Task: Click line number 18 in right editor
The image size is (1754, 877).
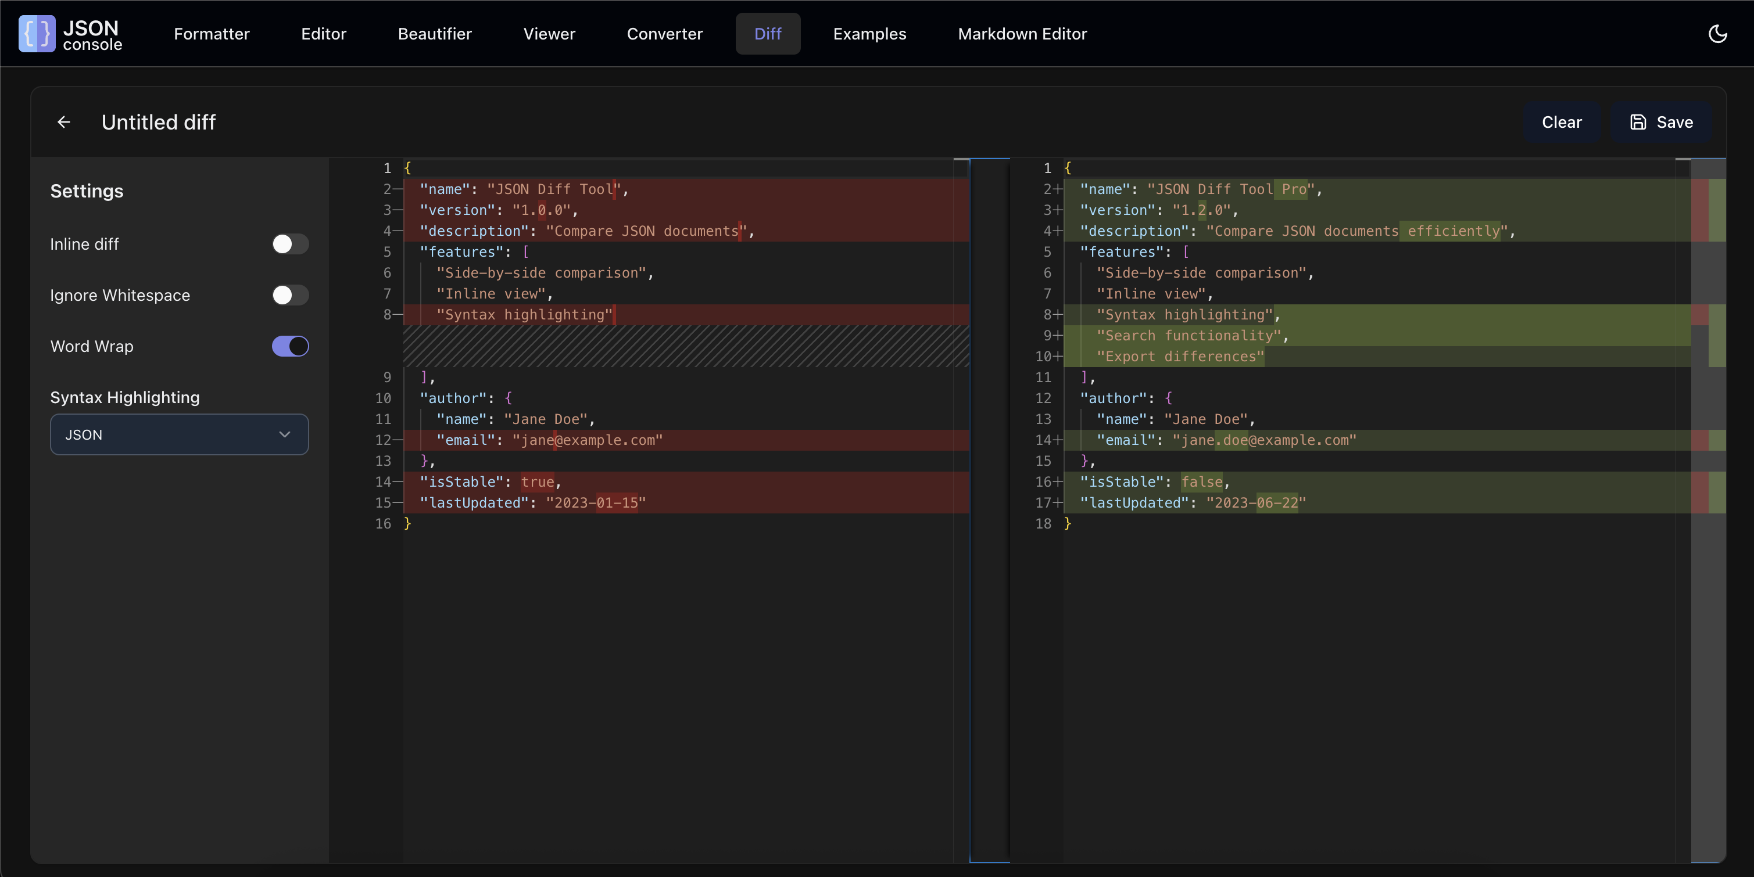Action: pos(1044,524)
